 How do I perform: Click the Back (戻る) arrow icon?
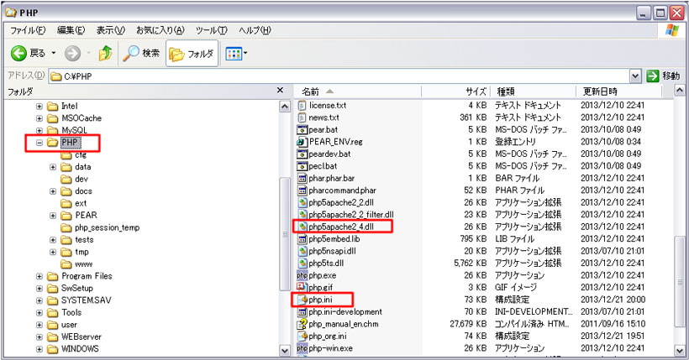click(x=18, y=53)
